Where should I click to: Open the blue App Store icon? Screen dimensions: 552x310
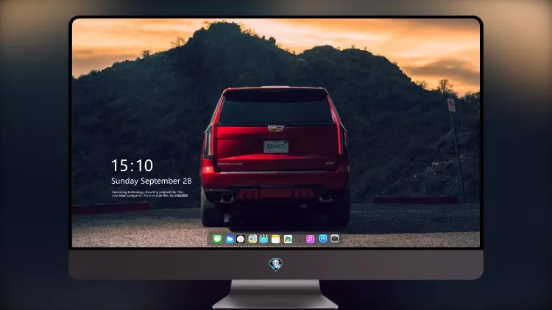coord(323,239)
